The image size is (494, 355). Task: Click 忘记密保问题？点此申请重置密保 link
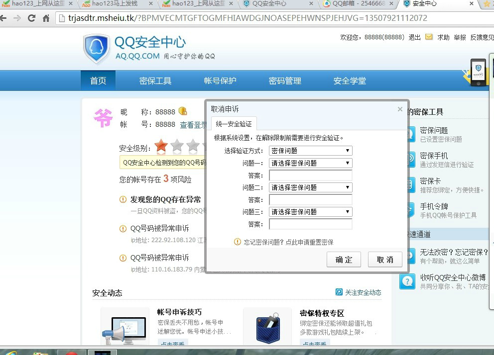coord(288,242)
